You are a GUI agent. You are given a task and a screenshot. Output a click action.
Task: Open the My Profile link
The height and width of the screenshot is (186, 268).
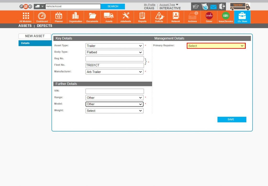tap(149, 5)
